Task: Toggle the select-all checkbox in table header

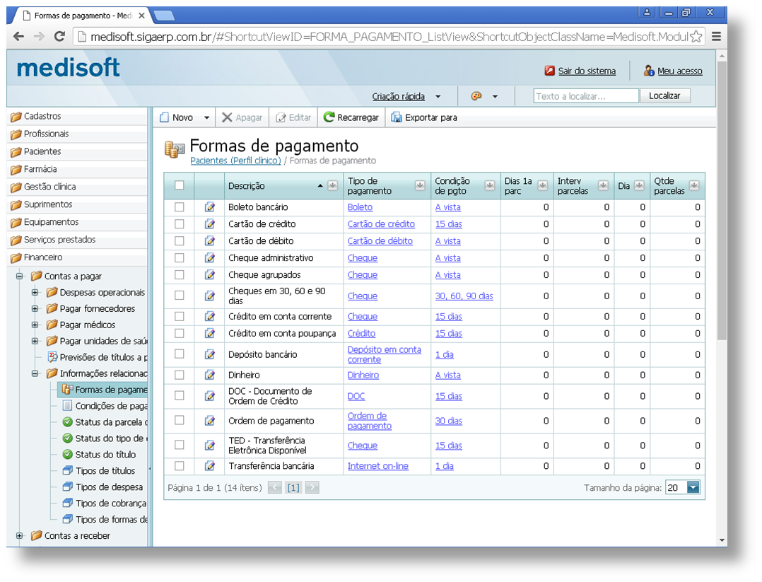Action: (x=179, y=185)
